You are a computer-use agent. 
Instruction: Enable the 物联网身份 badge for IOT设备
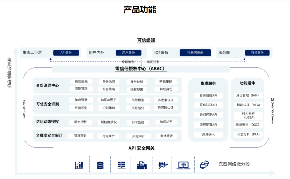[x=195, y=53]
